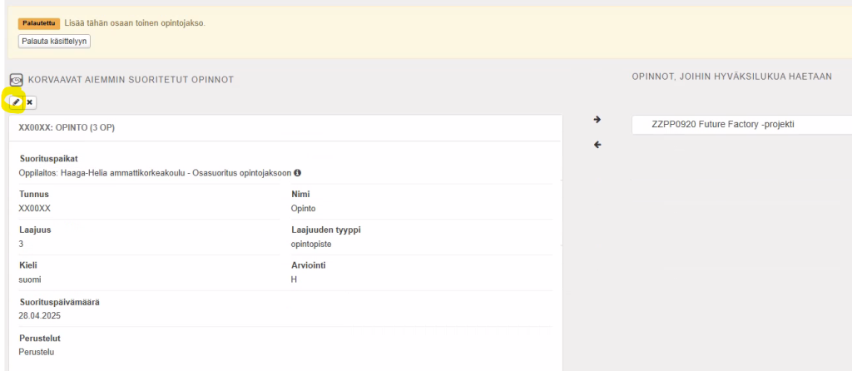This screenshot has height=371, width=852.
Task: Click the right arrow between the panels
Action: pyautogui.click(x=597, y=120)
